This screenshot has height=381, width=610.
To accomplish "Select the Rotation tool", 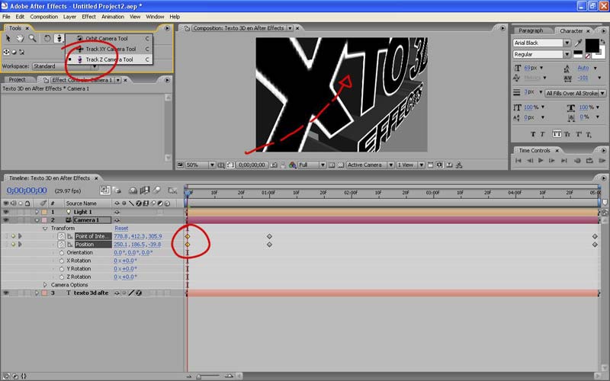I will (47, 38).
